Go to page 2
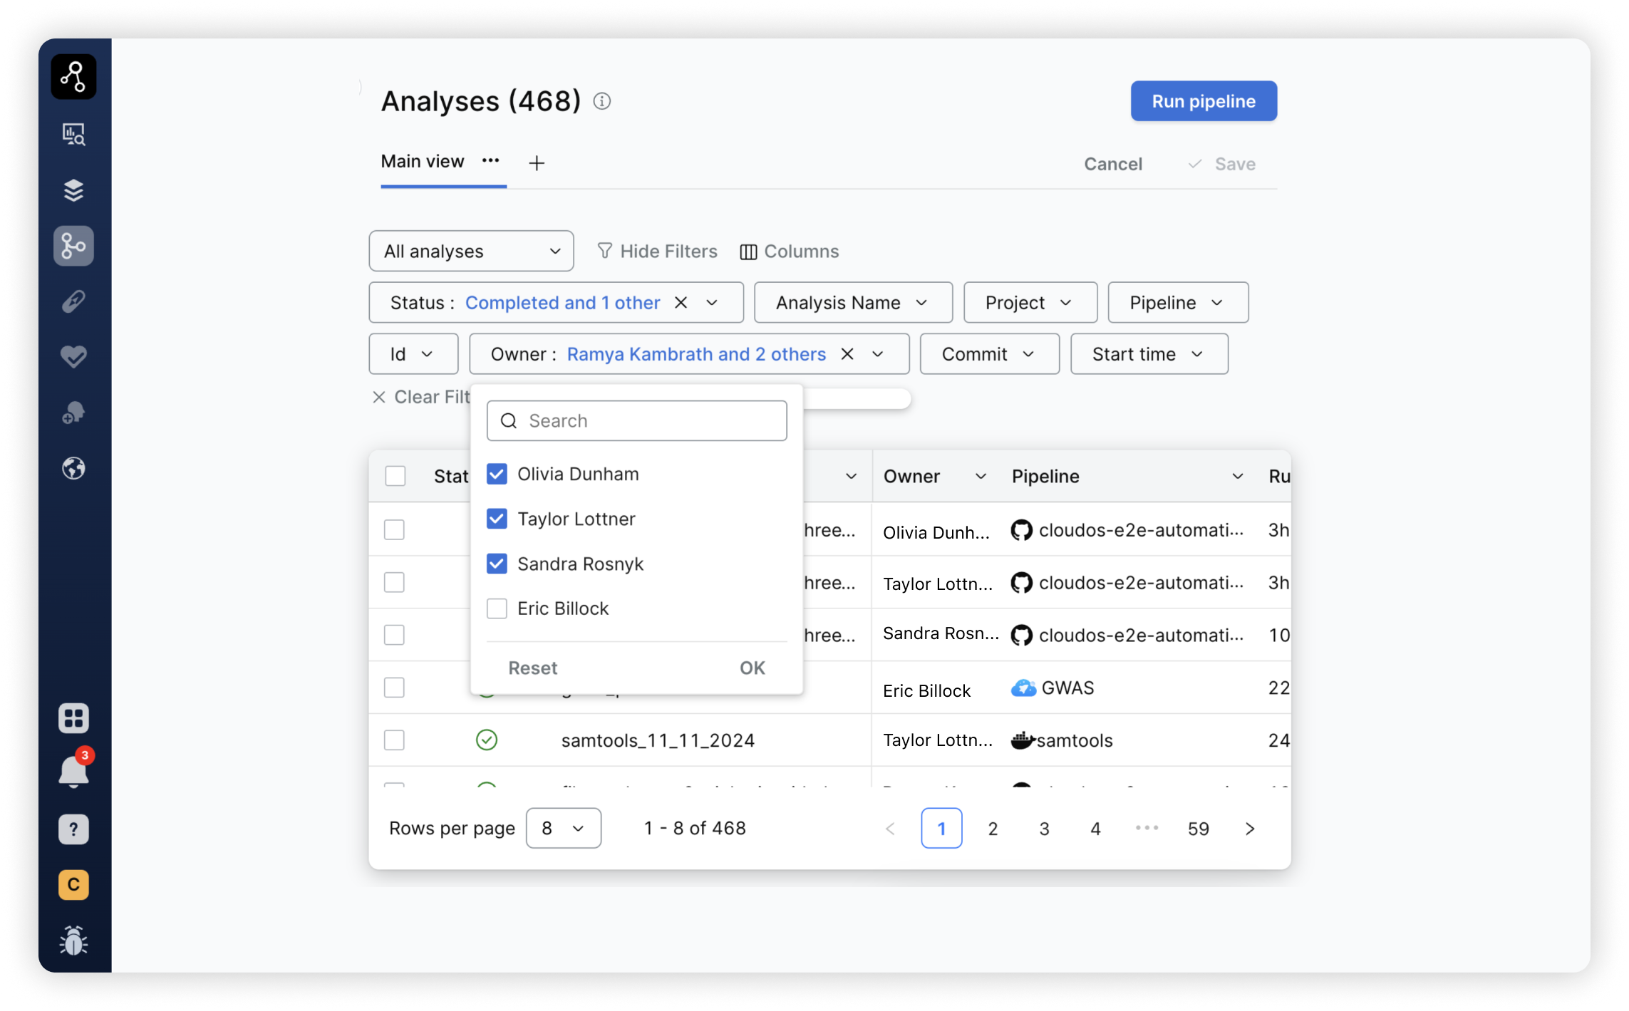The height and width of the screenshot is (1011, 1629). pos(993,829)
